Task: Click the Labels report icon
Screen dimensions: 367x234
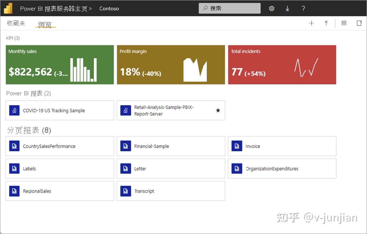Action: pos(14,168)
